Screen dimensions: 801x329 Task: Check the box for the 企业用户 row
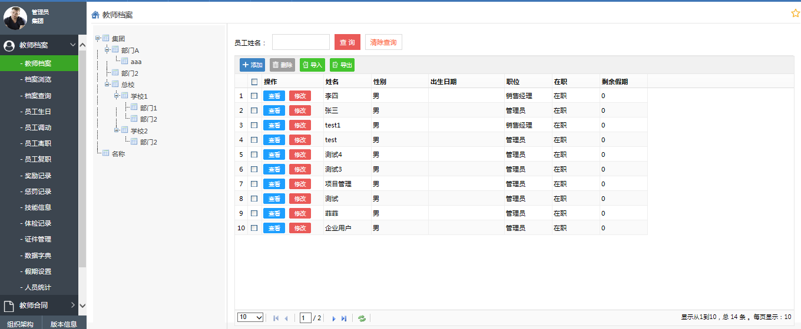[x=254, y=228]
